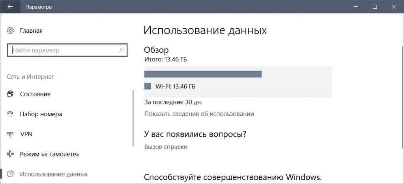Click the VPN icon in sidebar

[11, 134]
